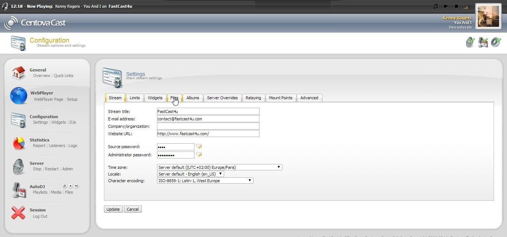Switch to the Albums tab

[193, 98]
